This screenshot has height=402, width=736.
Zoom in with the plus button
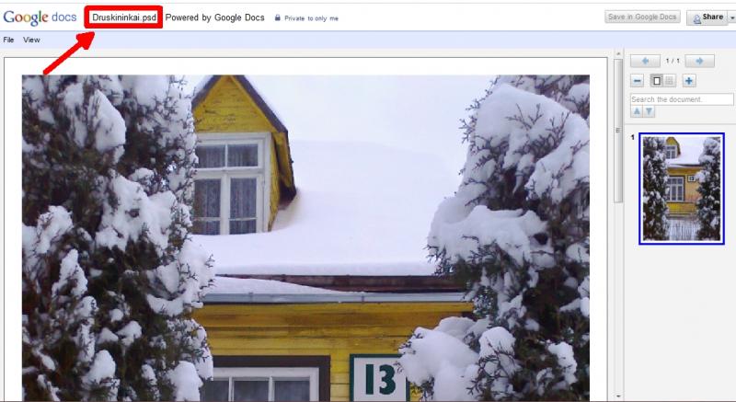[x=688, y=81]
